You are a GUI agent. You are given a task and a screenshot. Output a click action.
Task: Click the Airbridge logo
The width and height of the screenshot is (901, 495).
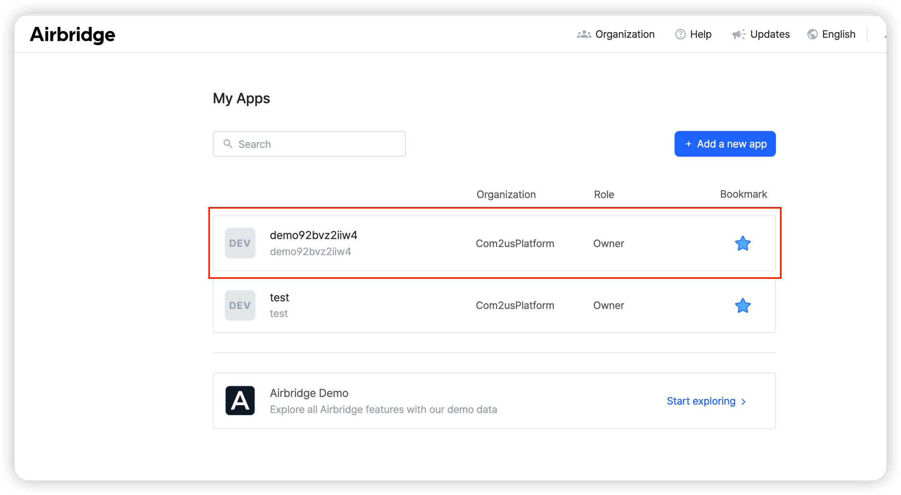point(72,35)
